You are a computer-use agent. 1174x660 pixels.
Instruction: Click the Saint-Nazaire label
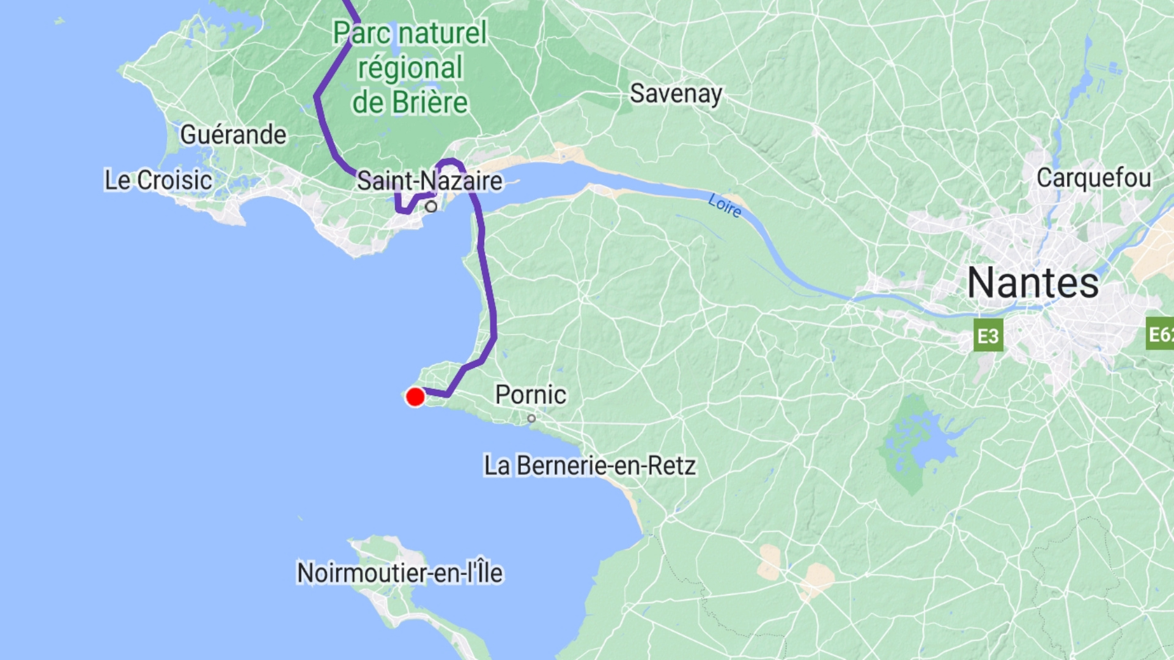pyautogui.click(x=429, y=181)
